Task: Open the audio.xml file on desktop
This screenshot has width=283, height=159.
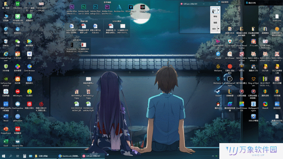Action: pyautogui.click(x=277, y=18)
